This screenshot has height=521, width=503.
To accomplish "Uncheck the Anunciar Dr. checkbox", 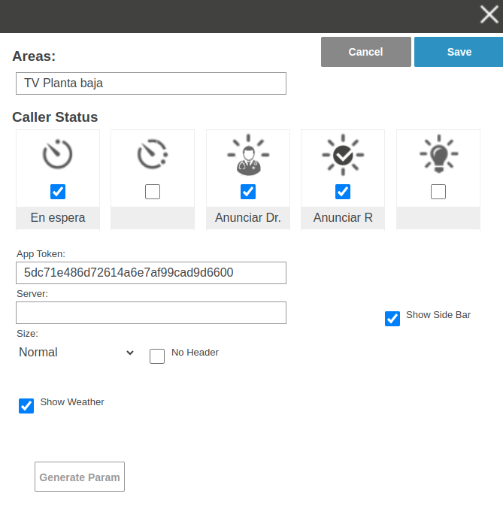I will [248, 192].
